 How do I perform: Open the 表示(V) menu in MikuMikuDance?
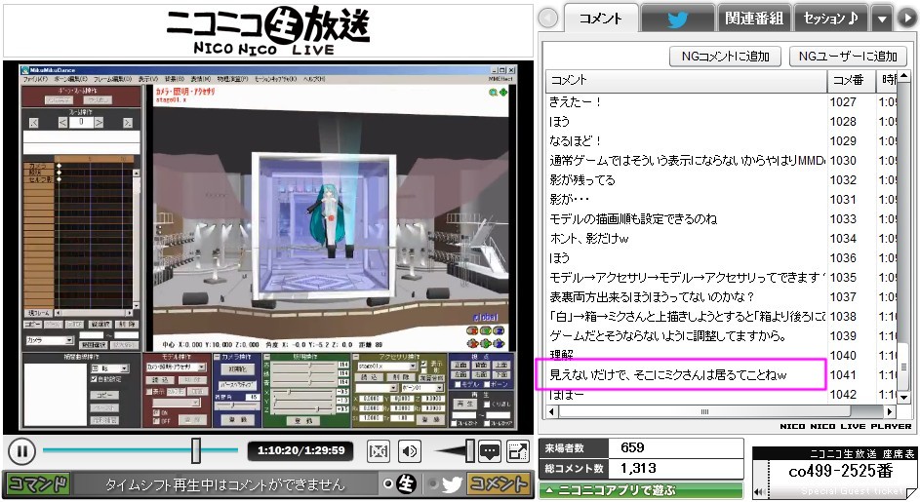(149, 79)
